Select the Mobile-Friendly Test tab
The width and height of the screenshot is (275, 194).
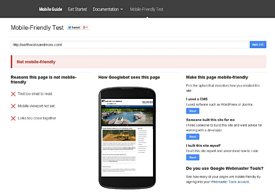pyautogui.click(x=147, y=9)
